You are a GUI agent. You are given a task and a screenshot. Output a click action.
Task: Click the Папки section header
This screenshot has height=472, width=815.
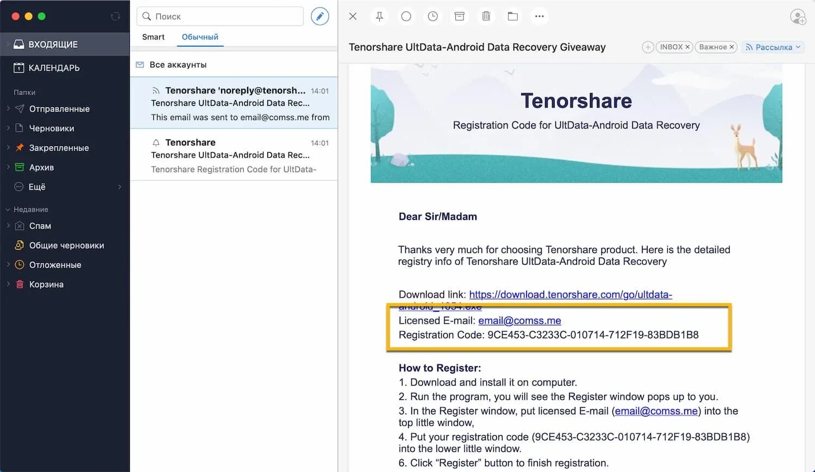pyautogui.click(x=24, y=92)
